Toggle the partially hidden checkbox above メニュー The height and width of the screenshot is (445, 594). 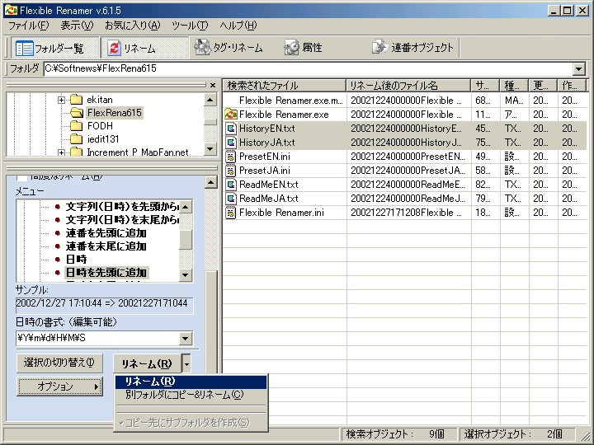coord(21,177)
